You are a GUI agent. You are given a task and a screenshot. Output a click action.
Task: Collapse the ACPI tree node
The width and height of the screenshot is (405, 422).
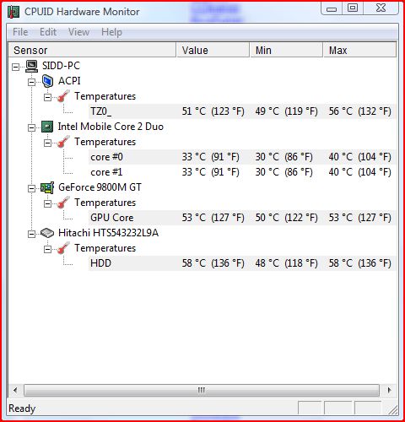[31, 82]
